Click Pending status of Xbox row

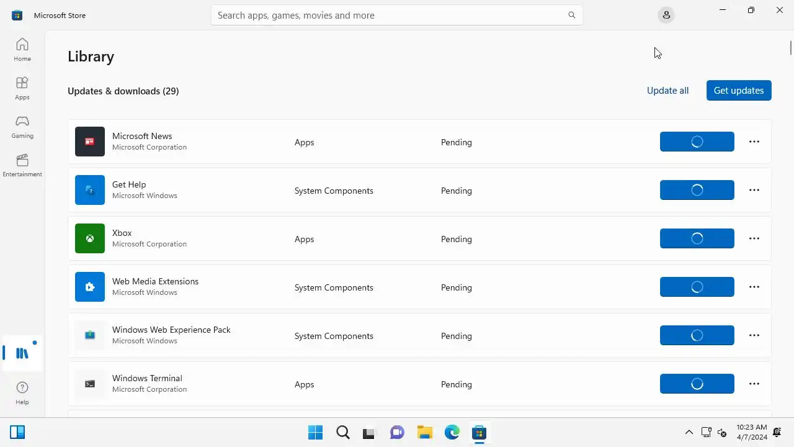(457, 239)
